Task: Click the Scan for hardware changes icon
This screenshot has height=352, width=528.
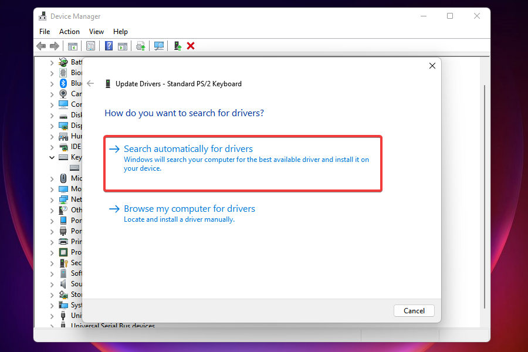Action: point(159,46)
